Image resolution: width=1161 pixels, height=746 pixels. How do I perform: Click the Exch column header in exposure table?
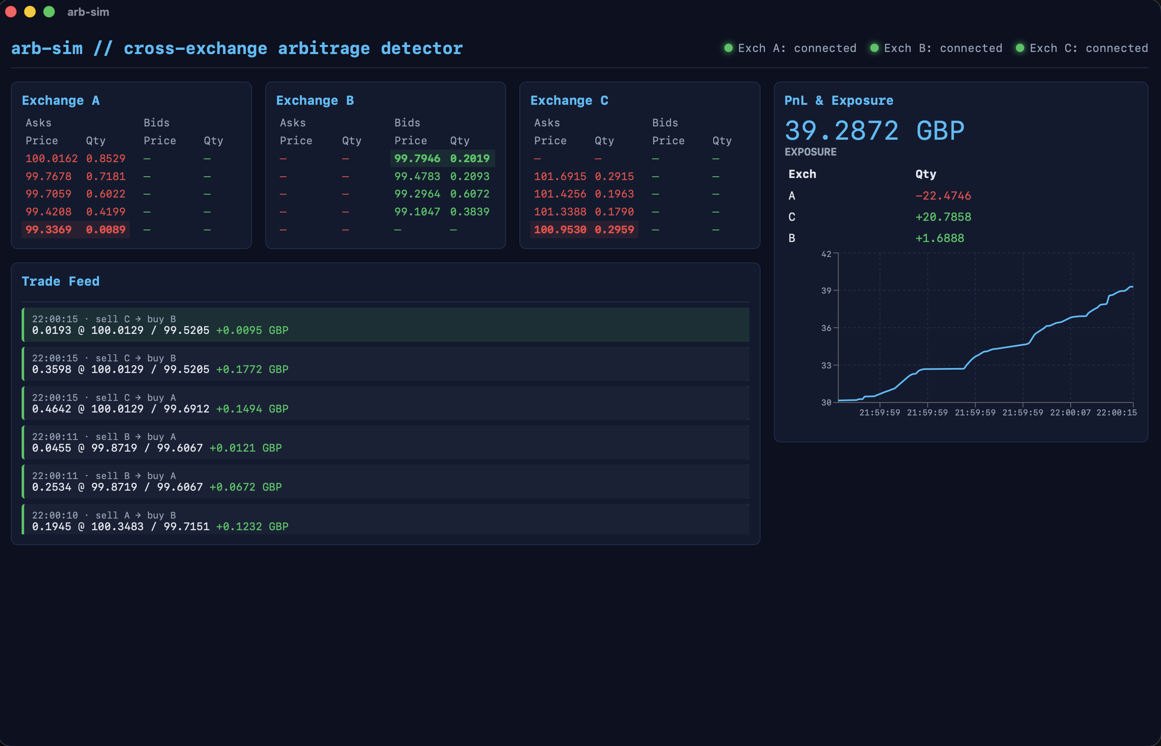802,174
